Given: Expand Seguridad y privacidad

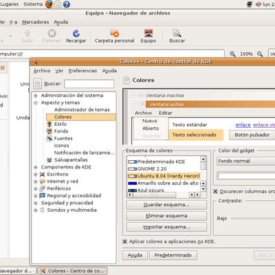Looking at the screenshot, I should point(36,203).
